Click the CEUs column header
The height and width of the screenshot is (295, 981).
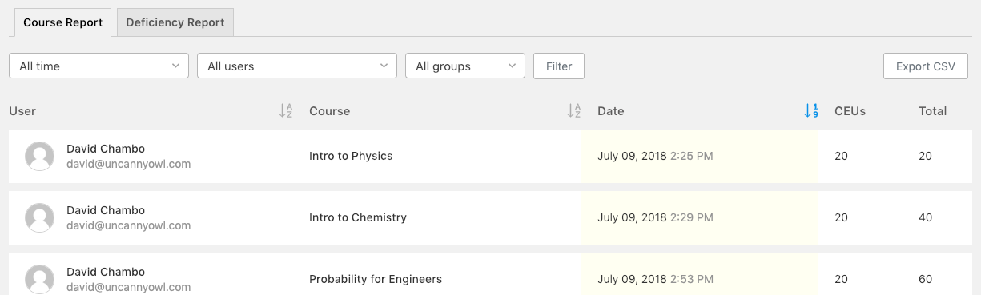[x=850, y=111]
